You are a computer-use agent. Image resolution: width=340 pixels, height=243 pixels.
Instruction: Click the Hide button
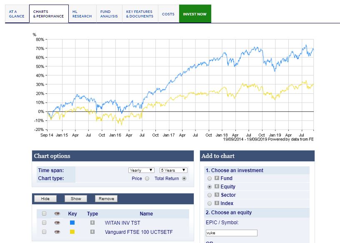click(45, 198)
